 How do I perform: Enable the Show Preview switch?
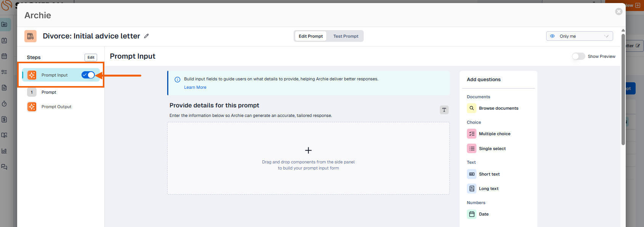578,56
